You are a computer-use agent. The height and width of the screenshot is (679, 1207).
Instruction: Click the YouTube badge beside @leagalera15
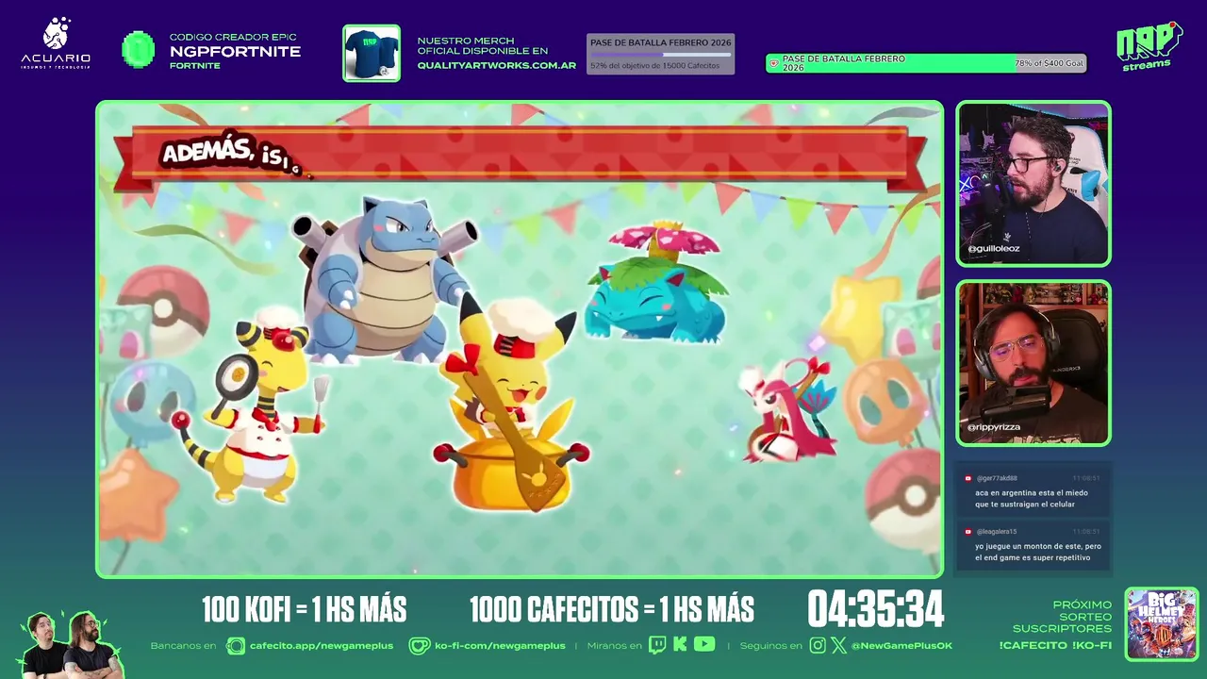point(967,531)
